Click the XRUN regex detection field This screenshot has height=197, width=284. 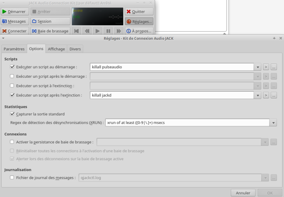187,122
